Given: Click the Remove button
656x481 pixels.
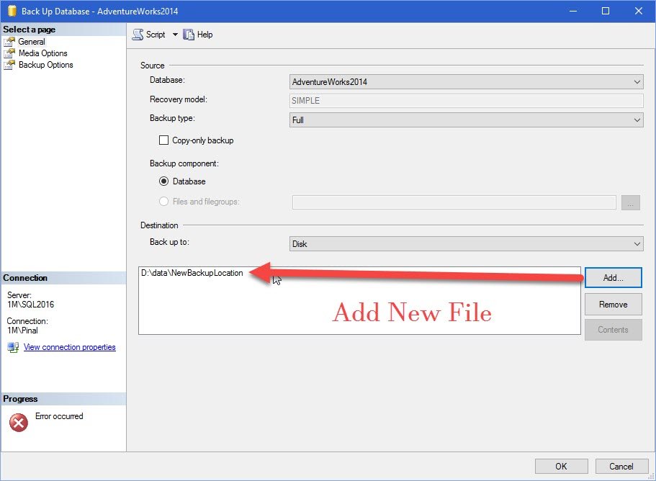Looking at the screenshot, I should pos(614,305).
